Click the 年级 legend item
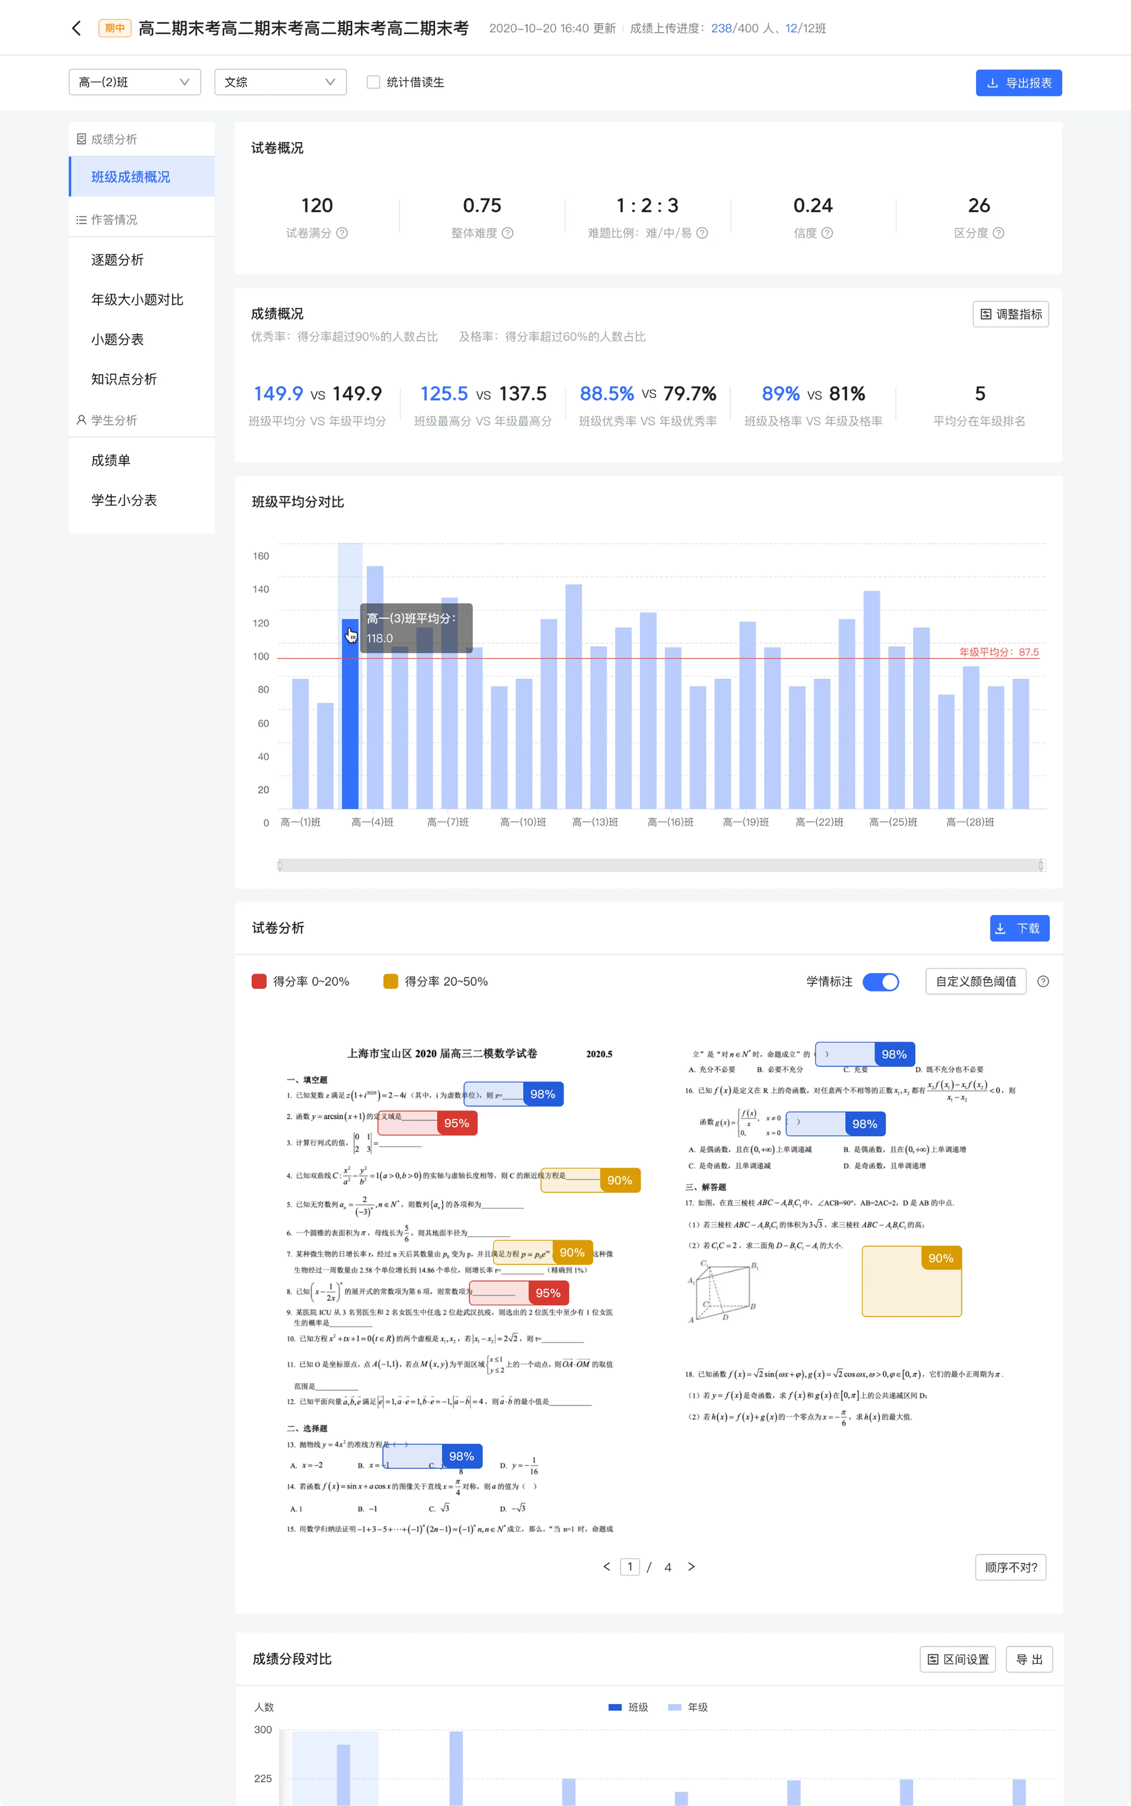The height and width of the screenshot is (1806, 1131). coord(688,1707)
